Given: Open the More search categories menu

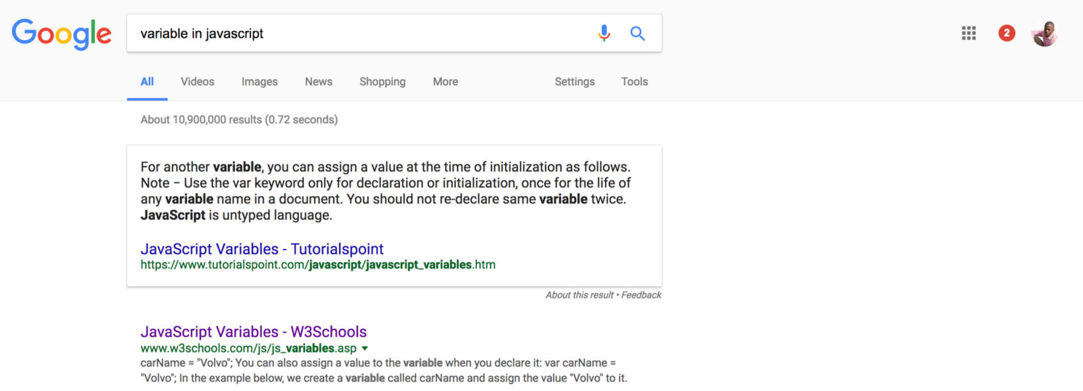Looking at the screenshot, I should click(x=445, y=82).
